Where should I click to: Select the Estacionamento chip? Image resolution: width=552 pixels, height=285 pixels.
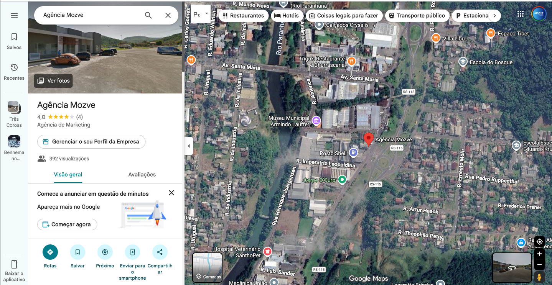coord(471,16)
